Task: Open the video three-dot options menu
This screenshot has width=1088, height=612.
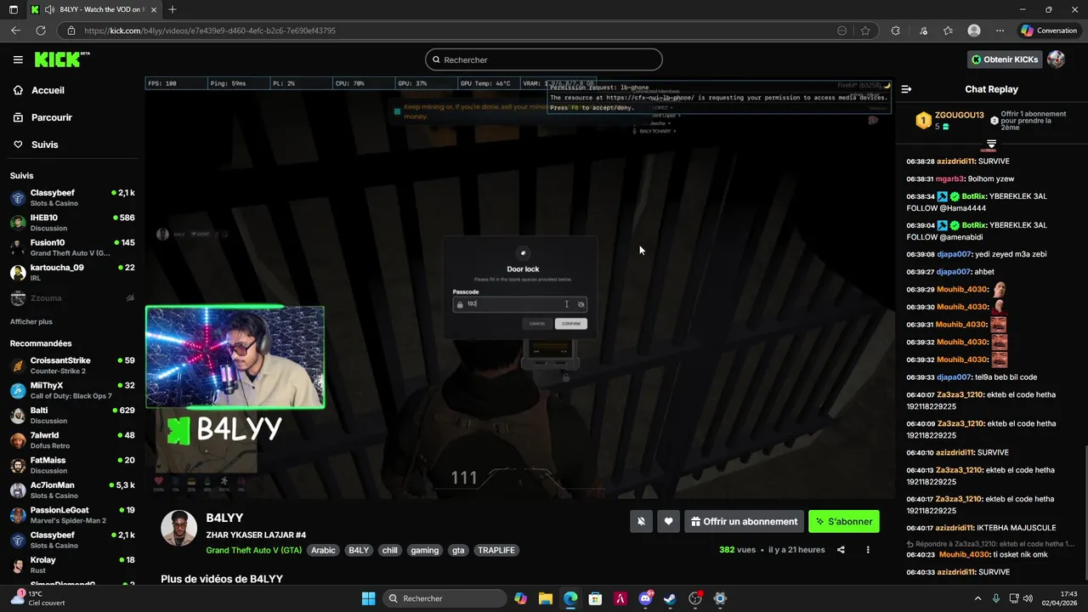Action: pos(868,550)
